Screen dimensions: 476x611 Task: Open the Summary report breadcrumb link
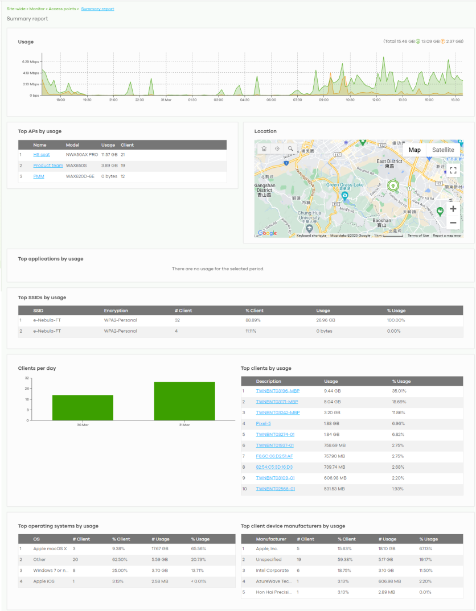click(x=97, y=9)
